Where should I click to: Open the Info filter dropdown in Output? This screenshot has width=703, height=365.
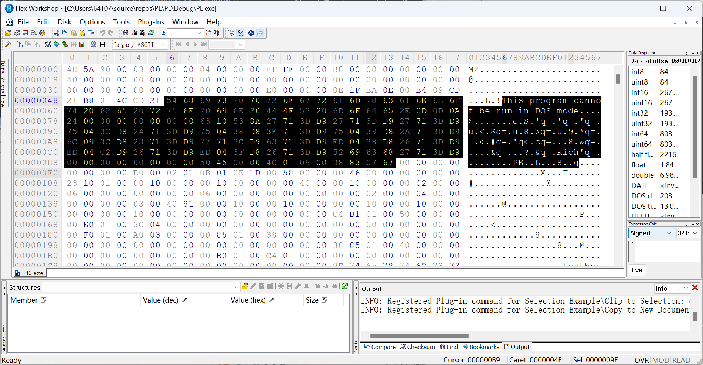(672, 289)
